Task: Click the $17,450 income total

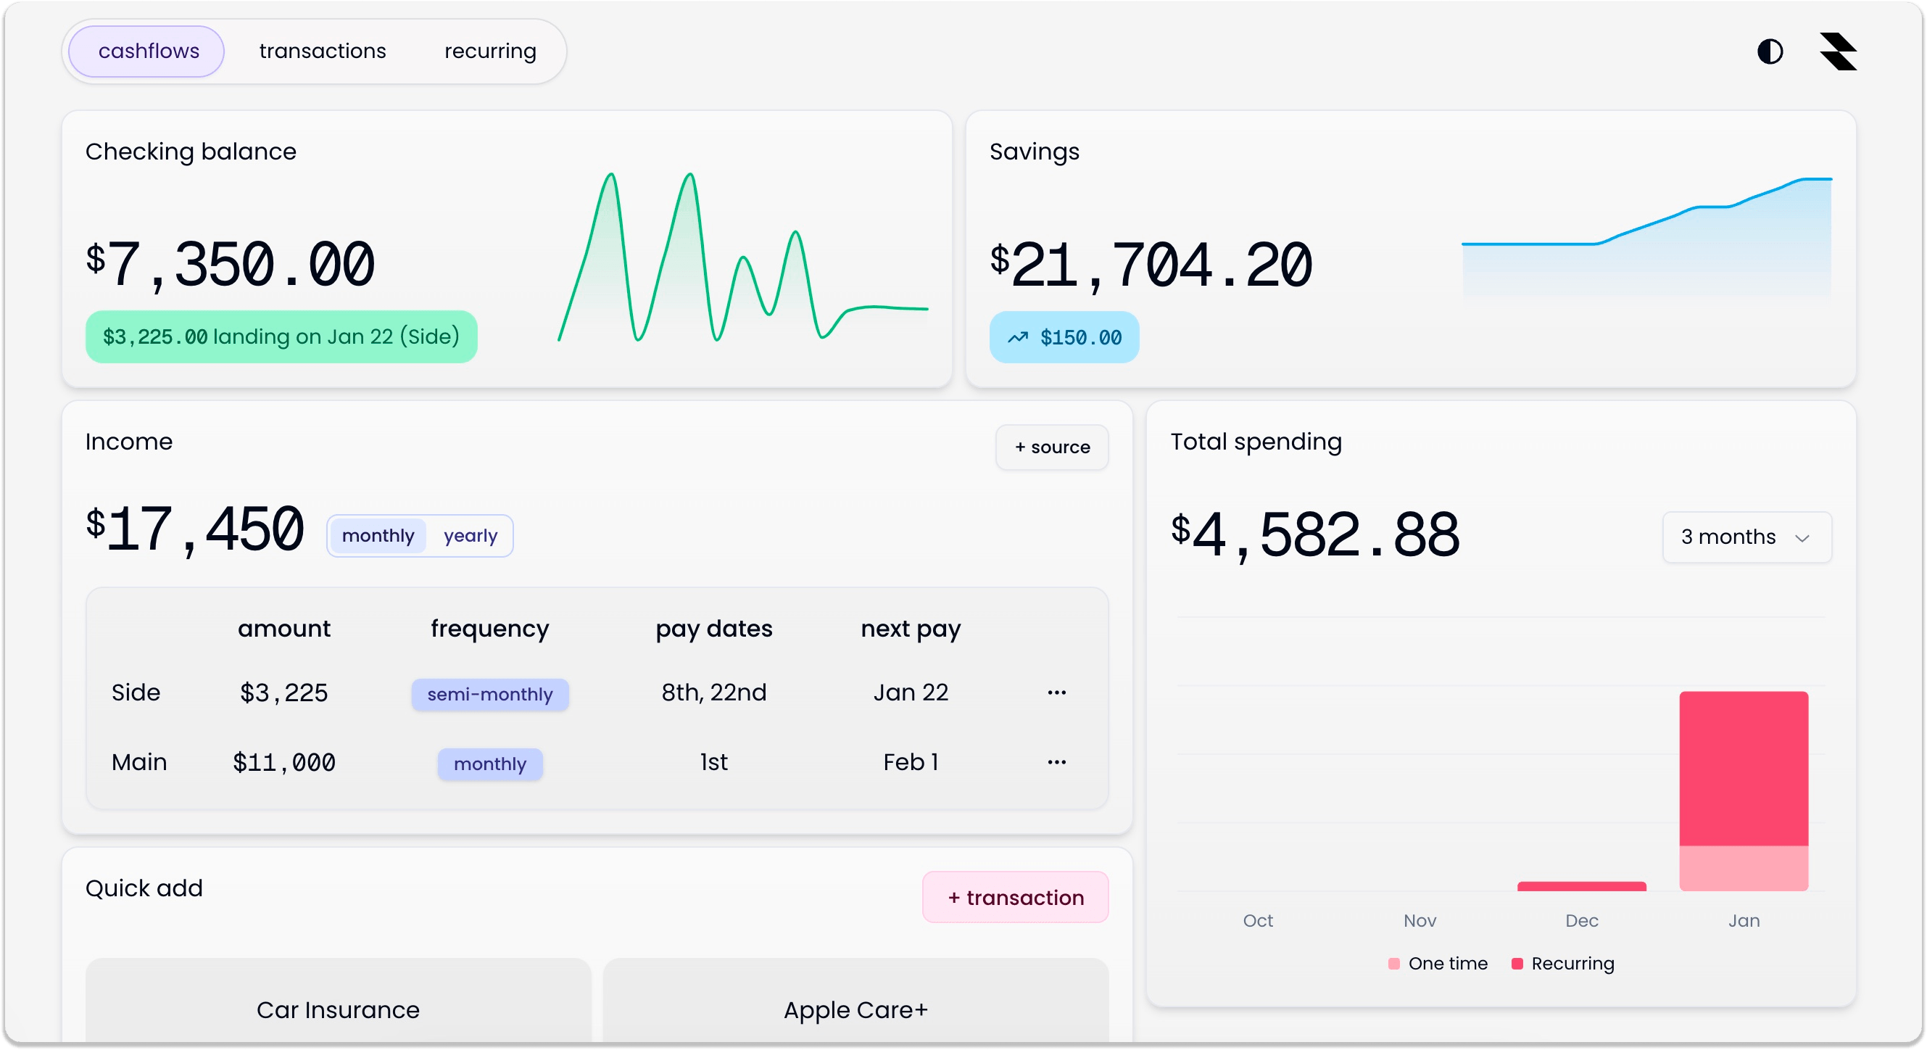Action: 195,529
